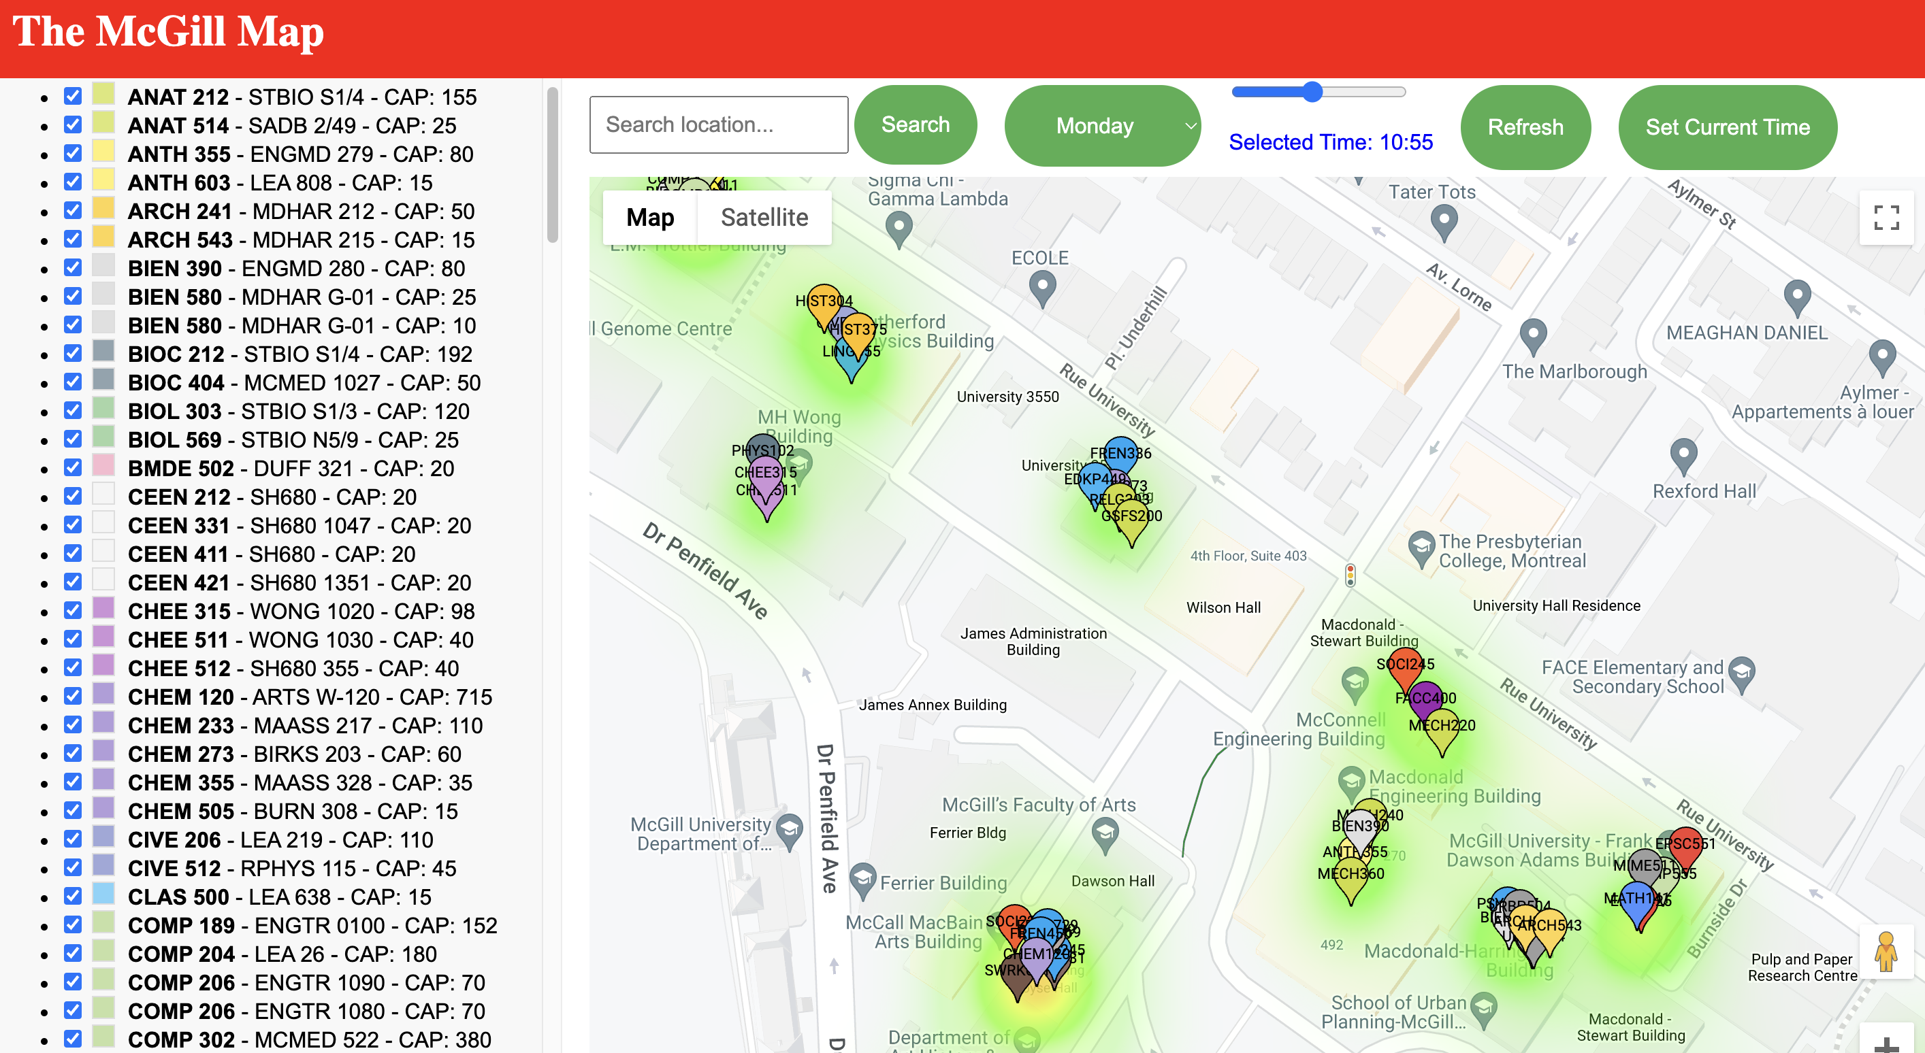1925x1053 pixels.
Task: Disable the COMP 189 course checkbox
Action: pyautogui.click(x=72, y=924)
